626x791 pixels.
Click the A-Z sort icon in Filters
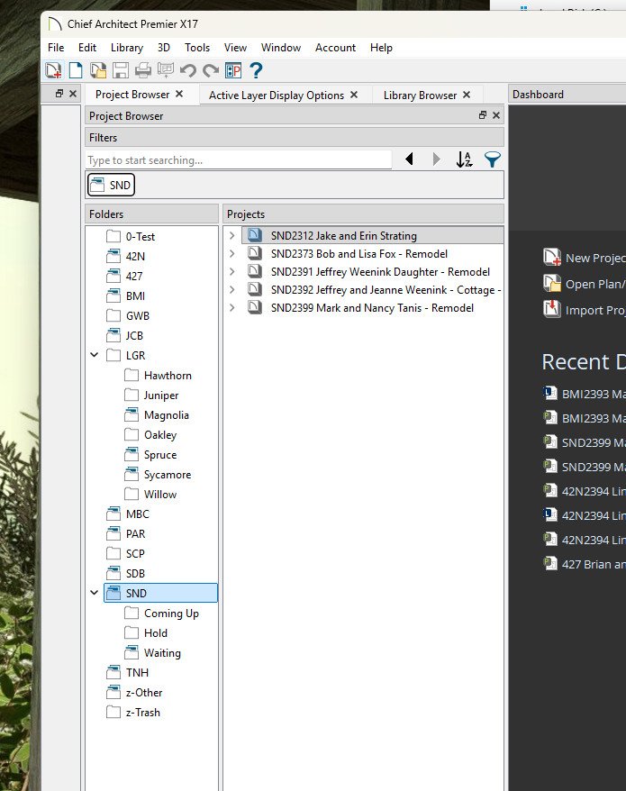464,159
